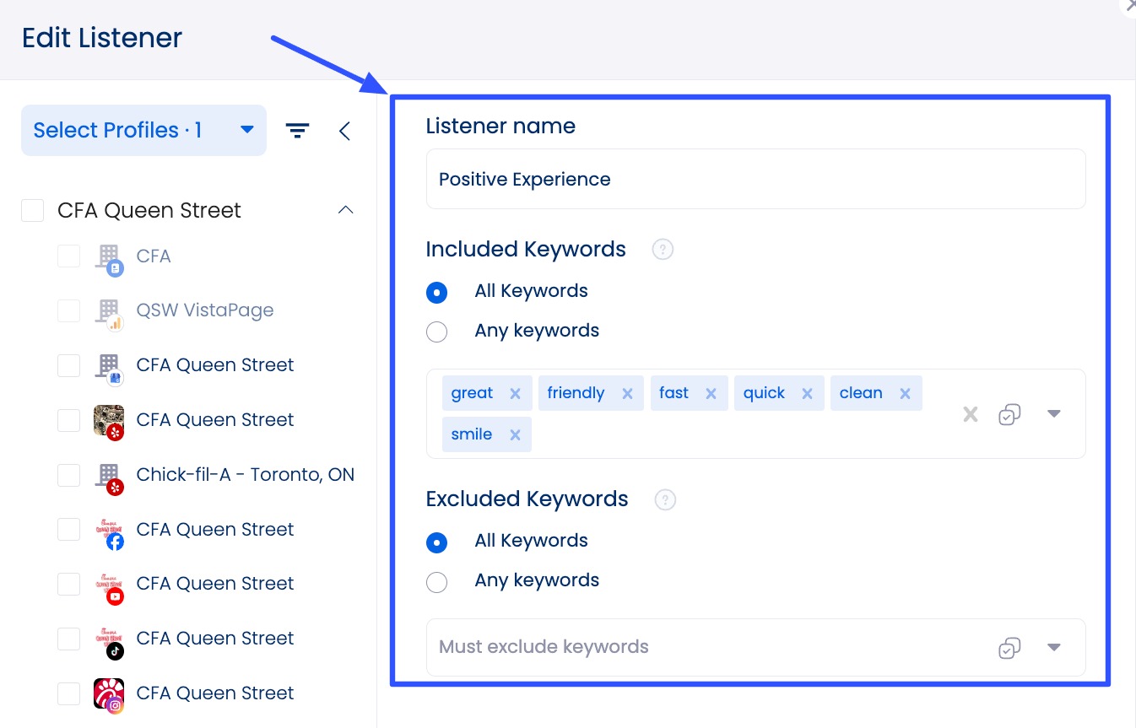Click the filter icon beside Select Profiles
1136x728 pixels.
click(x=297, y=131)
